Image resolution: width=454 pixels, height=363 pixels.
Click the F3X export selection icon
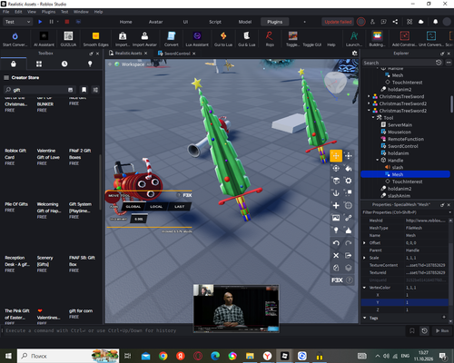pos(349,255)
